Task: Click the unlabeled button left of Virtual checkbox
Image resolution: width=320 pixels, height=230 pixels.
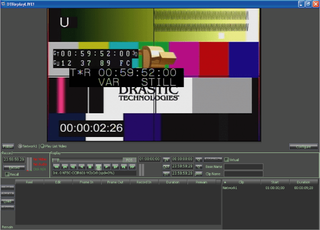Action: click(x=214, y=159)
